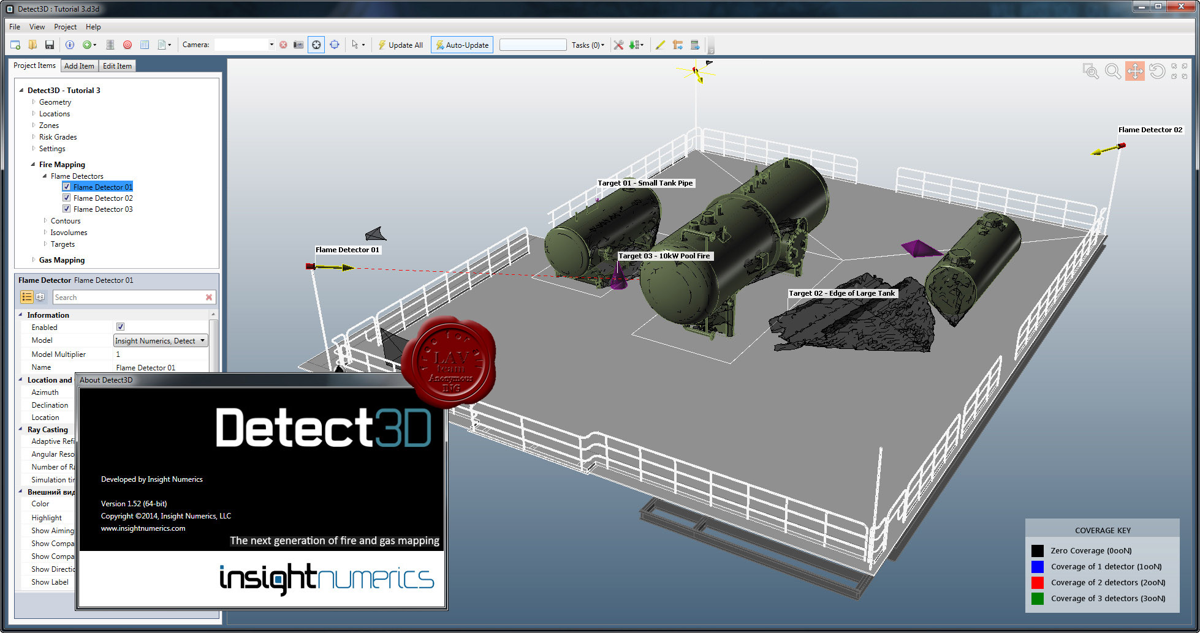Click the window stack toolbar icon
The image size is (1200, 633).
694,45
